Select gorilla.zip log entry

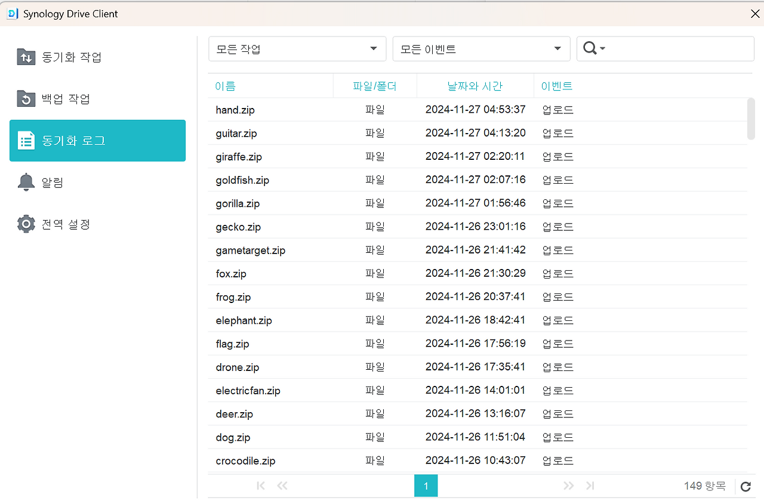pyautogui.click(x=478, y=203)
